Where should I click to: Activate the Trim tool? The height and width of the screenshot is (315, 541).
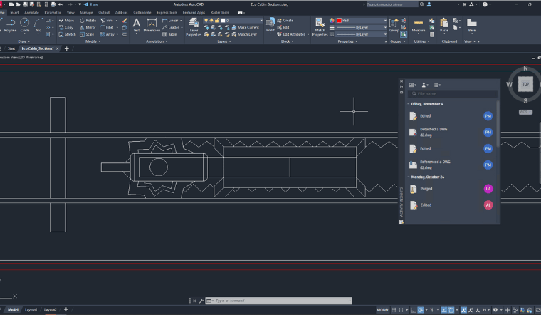pos(107,21)
